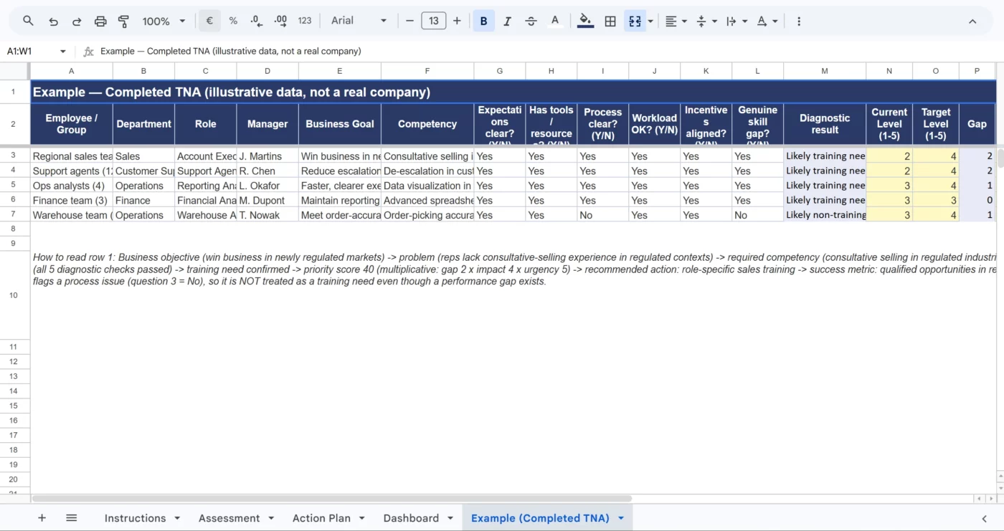Open the zoom 100% dropdown
Image resolution: width=1004 pixels, height=531 pixels.
(x=164, y=21)
